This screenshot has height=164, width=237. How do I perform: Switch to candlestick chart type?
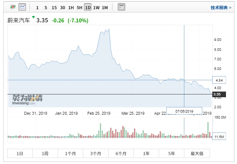(x=13, y=7)
